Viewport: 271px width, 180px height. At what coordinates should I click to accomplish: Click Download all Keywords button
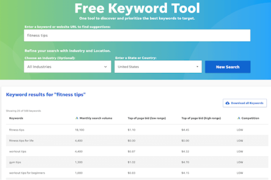tap(245, 103)
